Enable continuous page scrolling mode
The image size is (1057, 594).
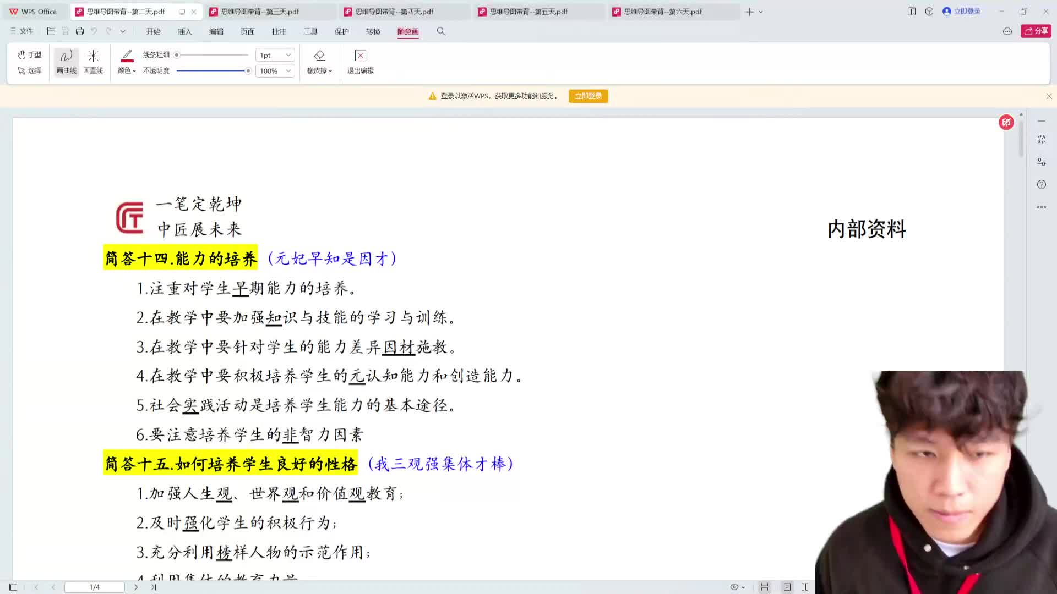[x=764, y=587]
